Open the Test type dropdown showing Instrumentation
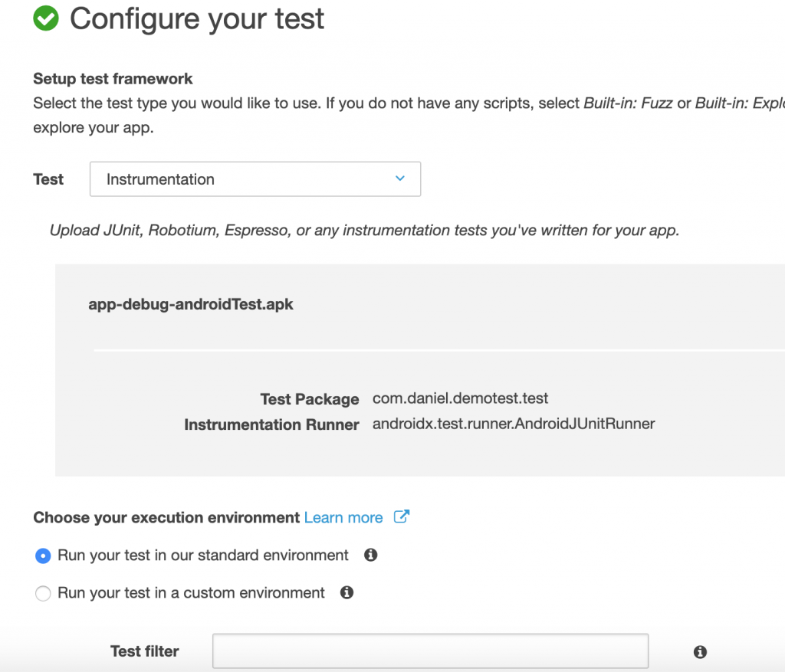 [255, 179]
